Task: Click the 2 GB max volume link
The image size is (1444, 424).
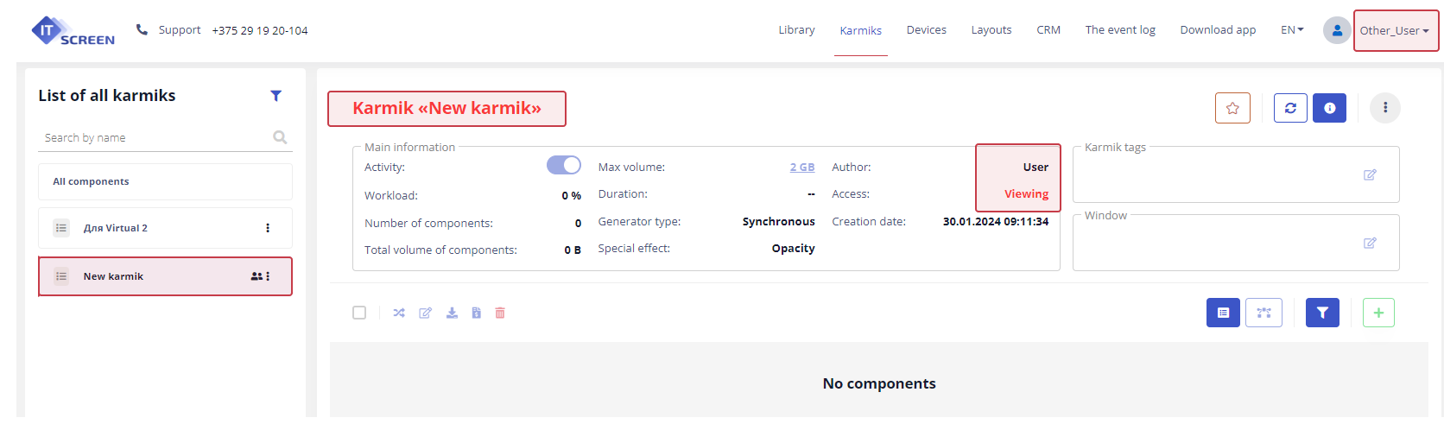Action: 801,168
